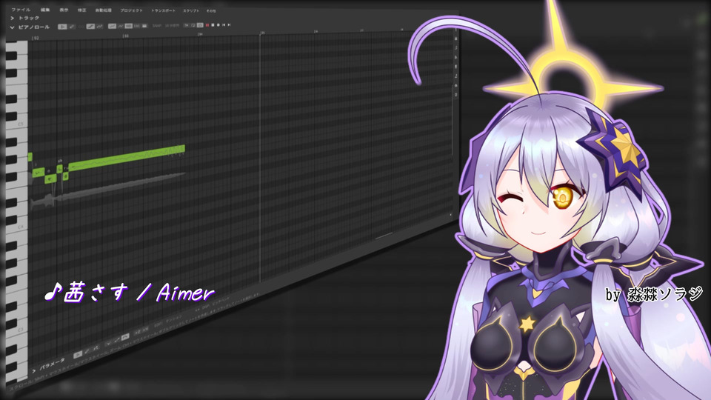Click the red pause button
This screenshot has width=711, height=400.
tap(207, 25)
